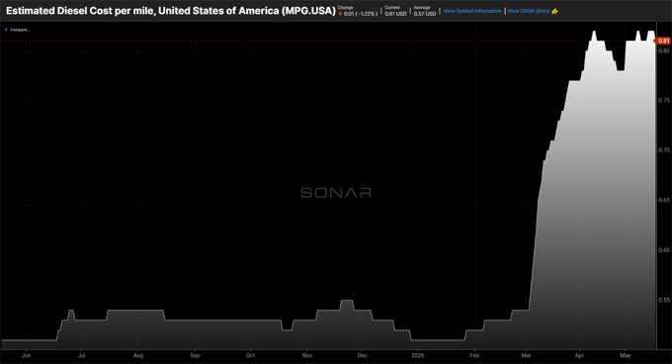Click the Dec label on the time axis
This screenshot has height=364, width=672.
pos(362,355)
